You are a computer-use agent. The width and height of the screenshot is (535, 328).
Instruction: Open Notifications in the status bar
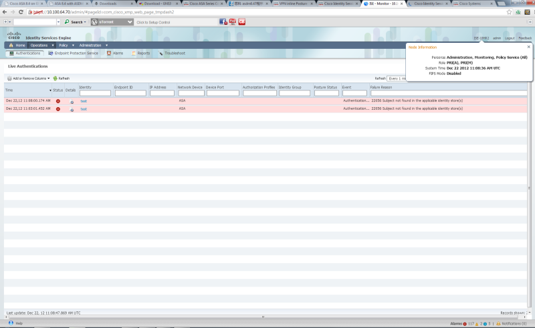pyautogui.click(x=511, y=323)
